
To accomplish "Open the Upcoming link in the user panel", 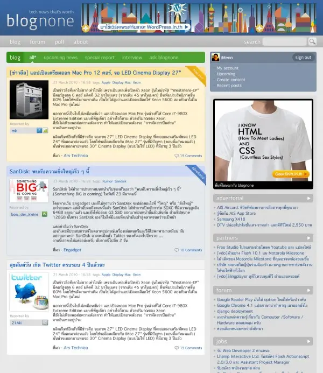I will click(226, 74).
